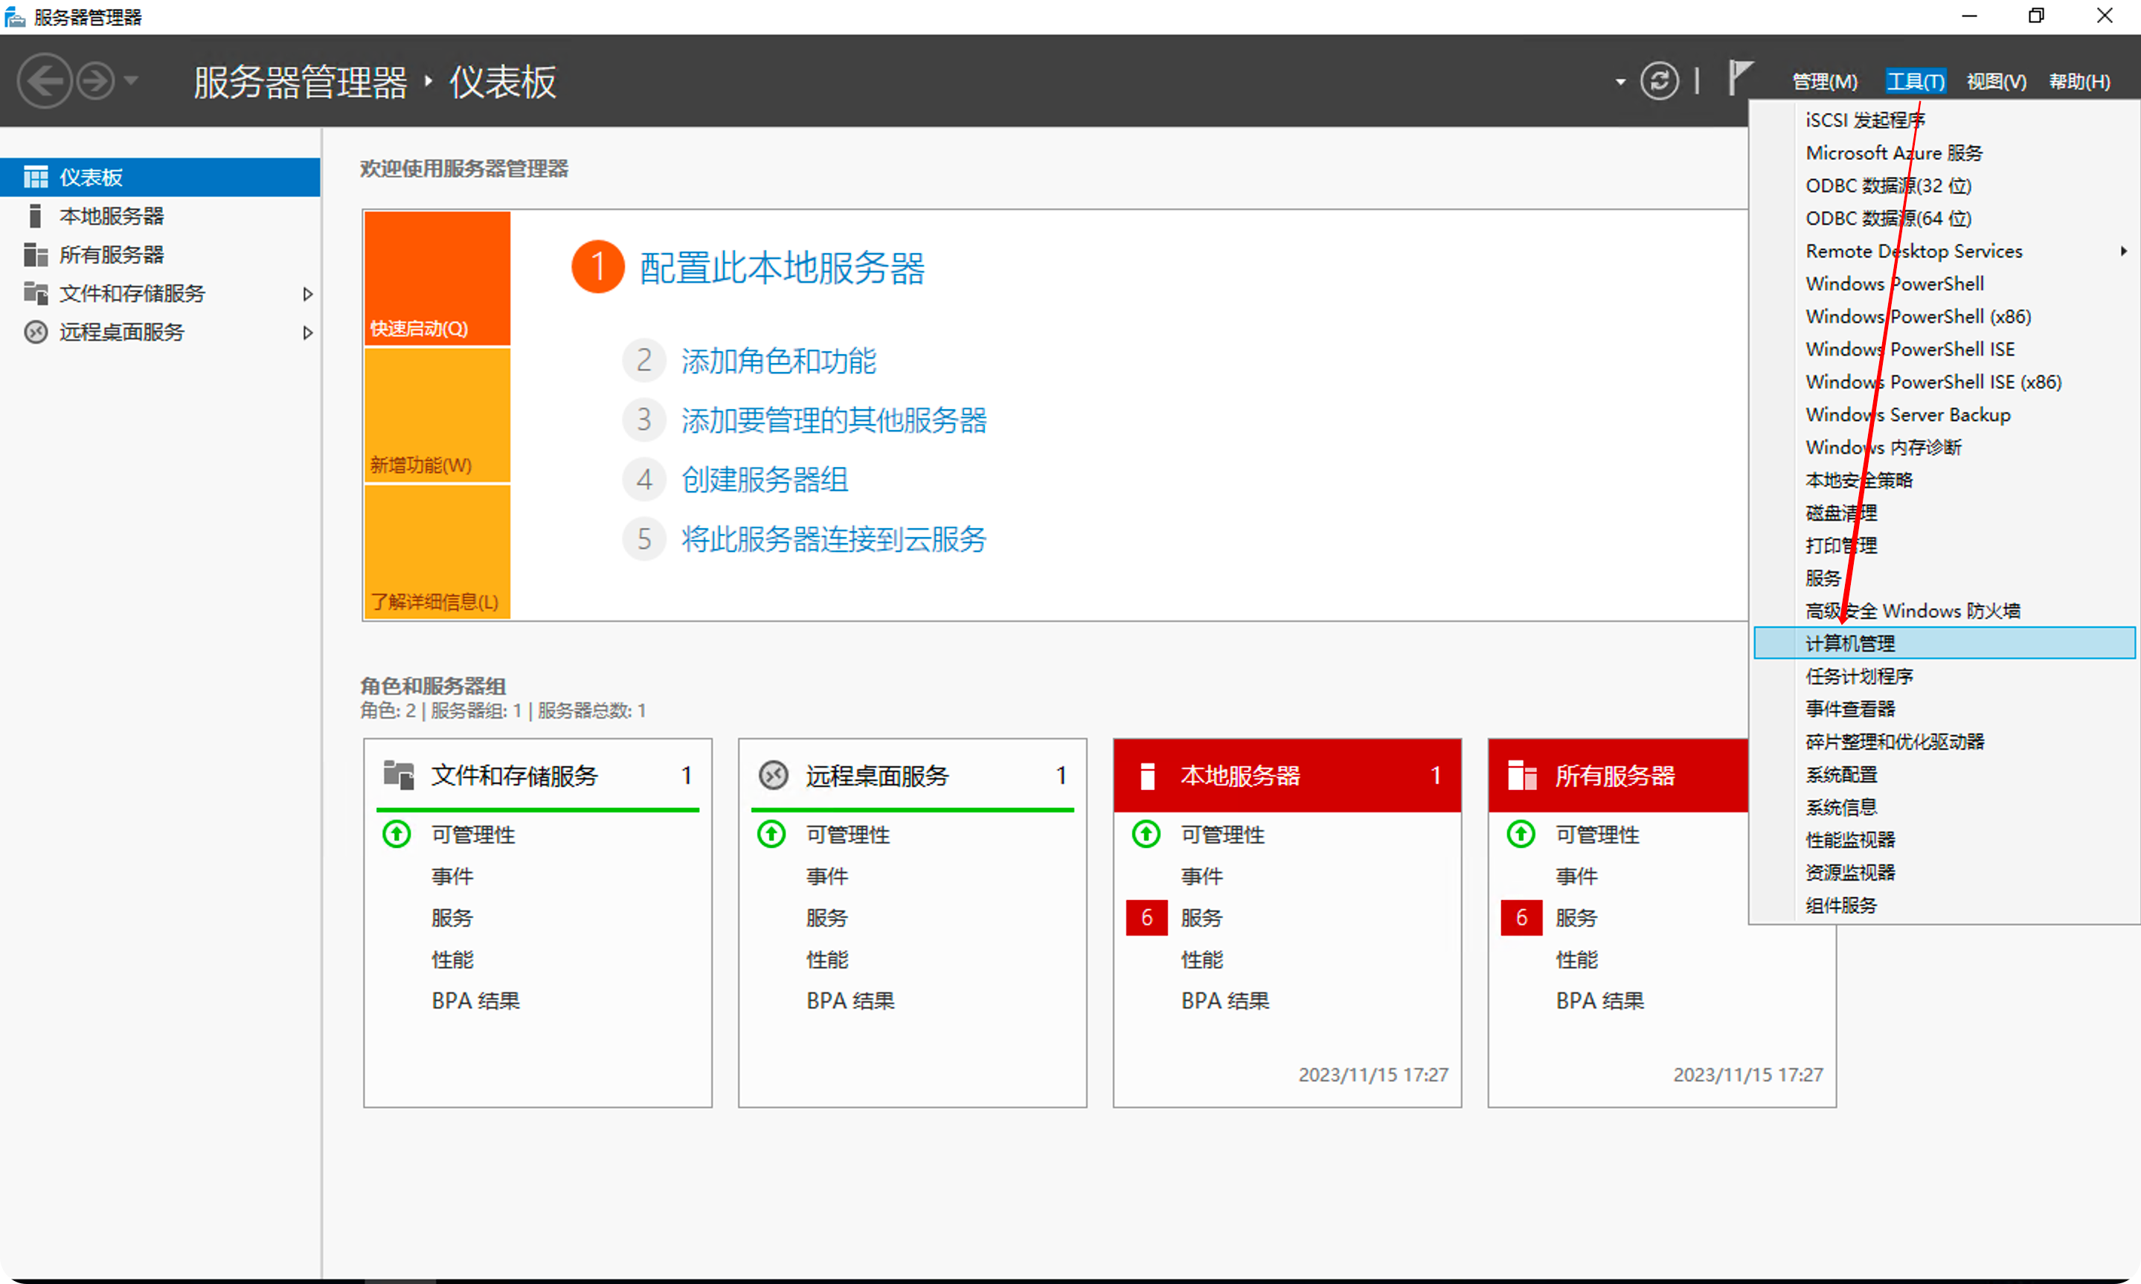Open the navigation history dropdown arrow
The height and width of the screenshot is (1284, 2141).
click(132, 81)
